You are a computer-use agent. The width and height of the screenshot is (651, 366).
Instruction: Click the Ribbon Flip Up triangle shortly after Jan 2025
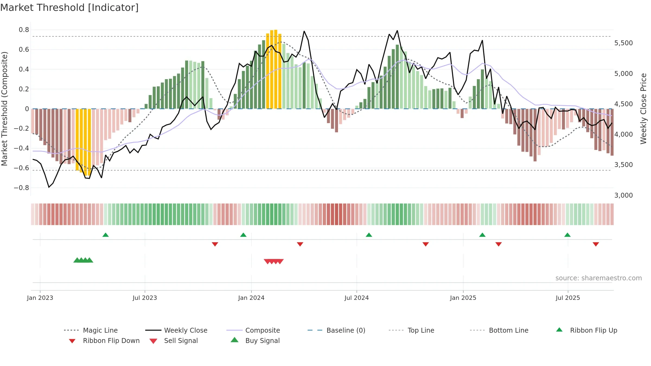click(x=482, y=235)
